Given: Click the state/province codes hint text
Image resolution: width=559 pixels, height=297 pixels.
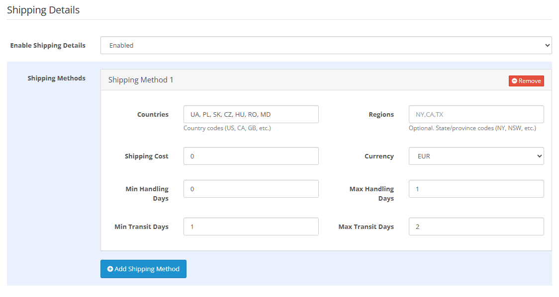Looking at the screenshot, I should click(x=472, y=128).
